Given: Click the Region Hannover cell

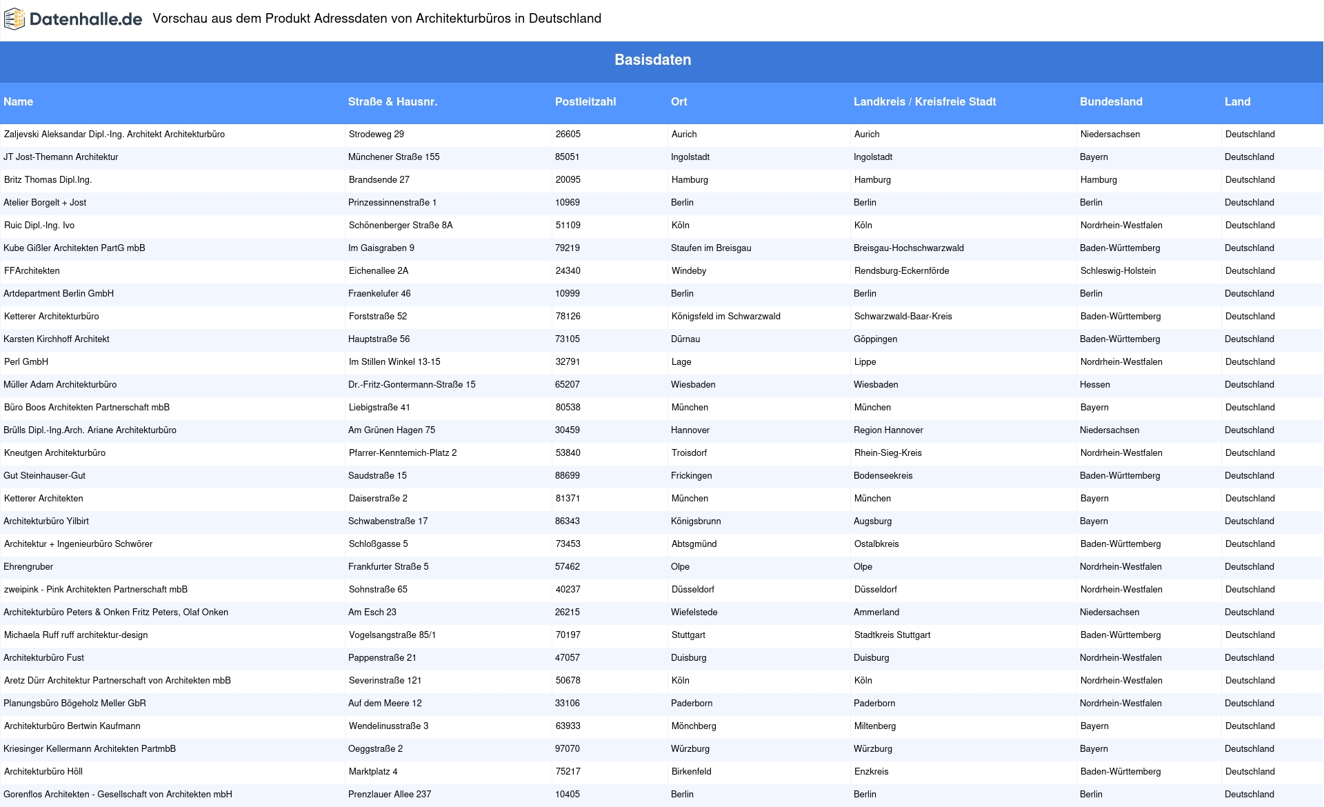Looking at the screenshot, I should [888, 430].
